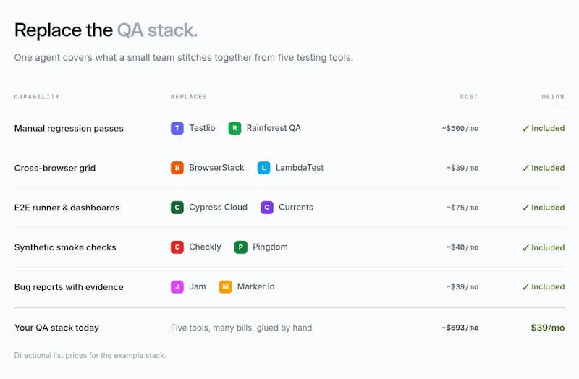Click the purple Testlio T icon

point(177,128)
